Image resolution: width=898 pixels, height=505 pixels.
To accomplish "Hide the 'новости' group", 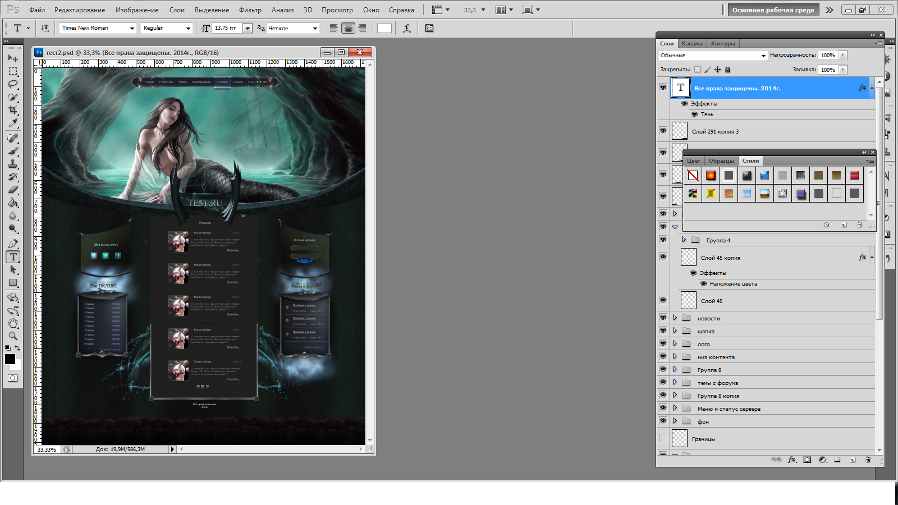I will coord(663,318).
